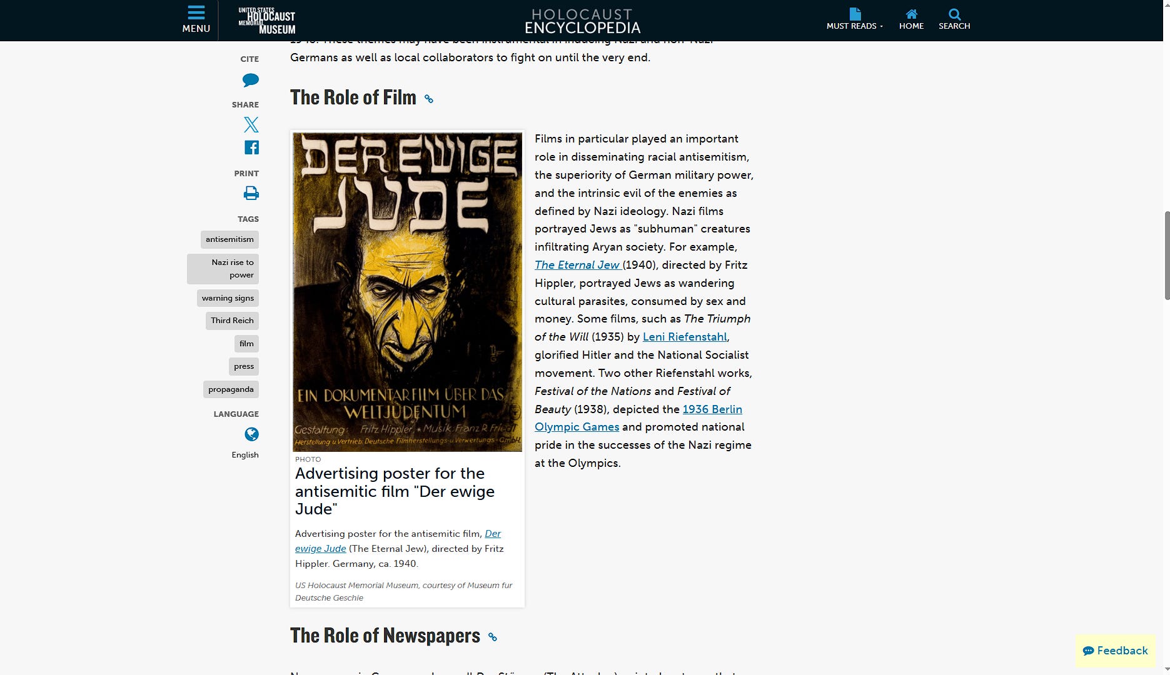Open the Der ewige Jude poster image

pos(408,292)
